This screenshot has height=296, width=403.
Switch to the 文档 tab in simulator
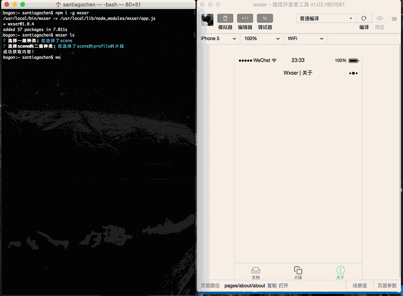(256, 273)
